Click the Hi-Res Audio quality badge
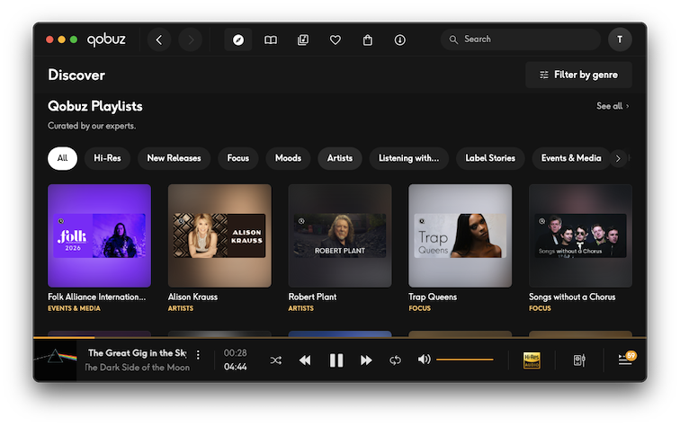 click(532, 359)
